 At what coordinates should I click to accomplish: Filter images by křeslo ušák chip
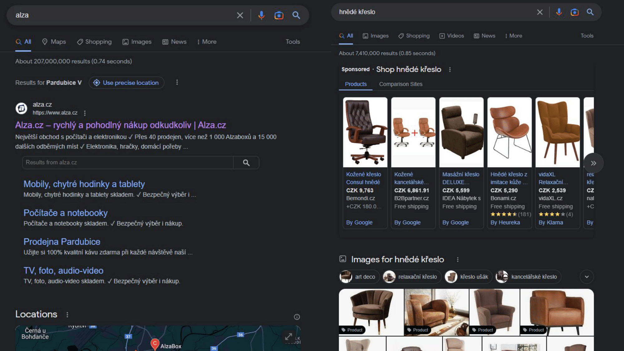point(468,277)
